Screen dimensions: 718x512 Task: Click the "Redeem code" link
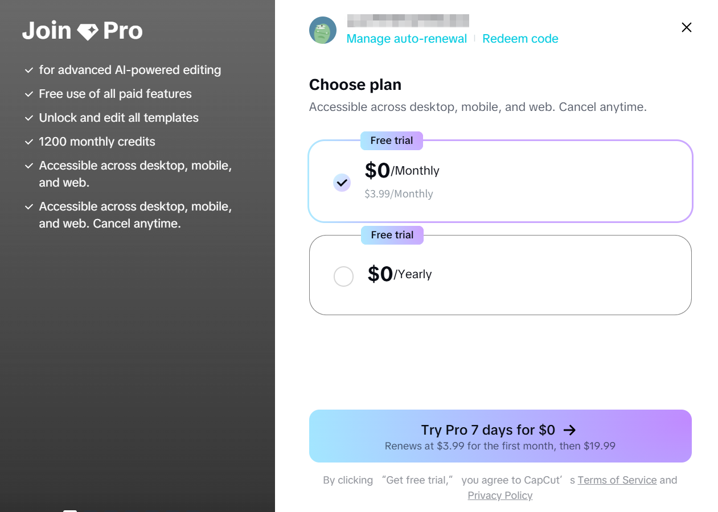click(520, 38)
